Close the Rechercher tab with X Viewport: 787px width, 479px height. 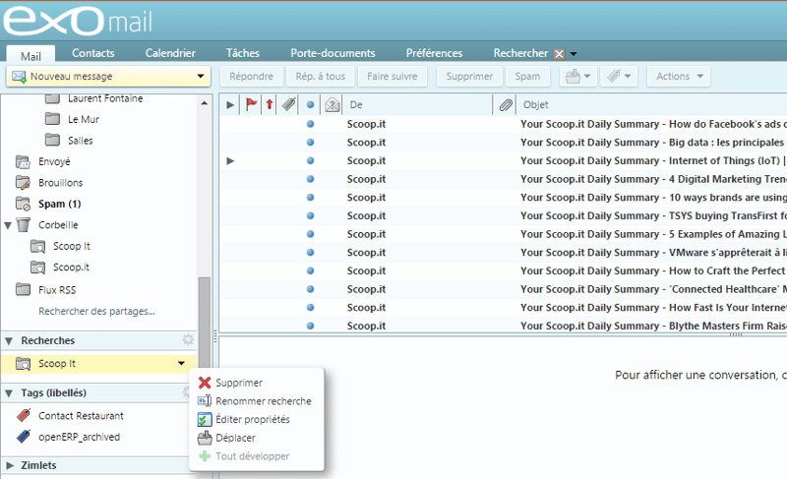coord(559,54)
